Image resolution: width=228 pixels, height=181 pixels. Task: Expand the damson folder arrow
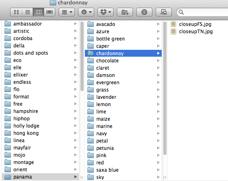pyautogui.click(x=158, y=75)
